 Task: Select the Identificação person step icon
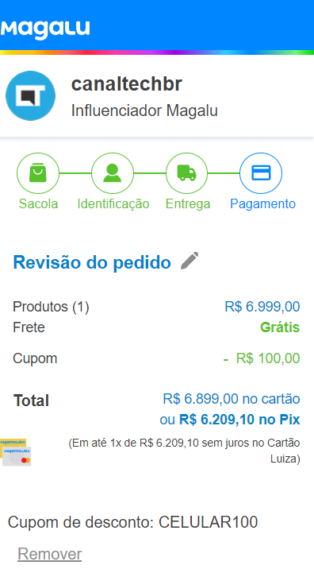[x=112, y=173]
